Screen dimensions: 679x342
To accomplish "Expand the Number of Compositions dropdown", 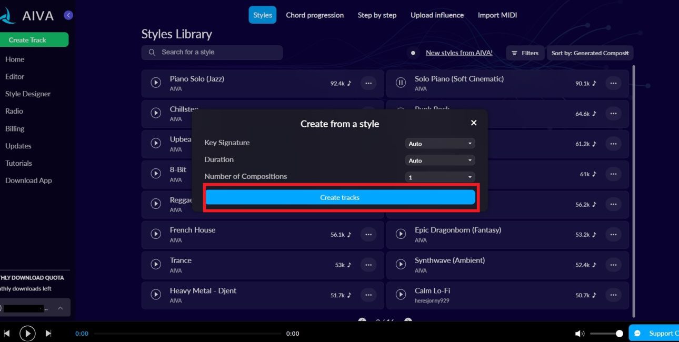I will coord(440,177).
